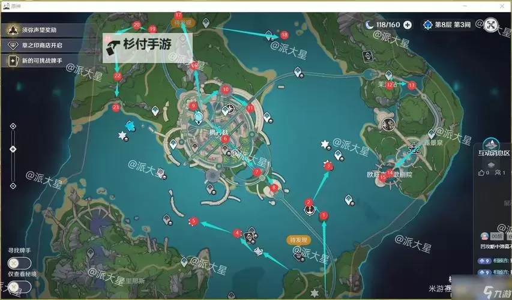512x300 pixels.
Task: Click the 欧庇克莱歌剧院 label
Action: pos(390,175)
